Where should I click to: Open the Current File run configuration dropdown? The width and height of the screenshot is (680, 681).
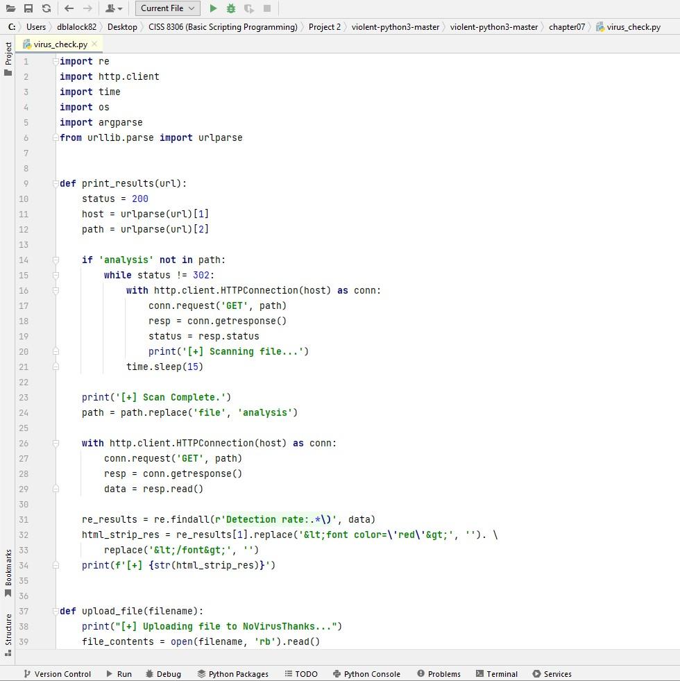point(167,8)
